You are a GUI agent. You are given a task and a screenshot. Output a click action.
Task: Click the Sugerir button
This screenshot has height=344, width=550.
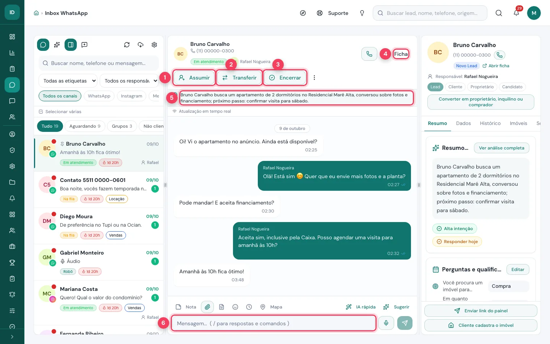click(x=396, y=307)
